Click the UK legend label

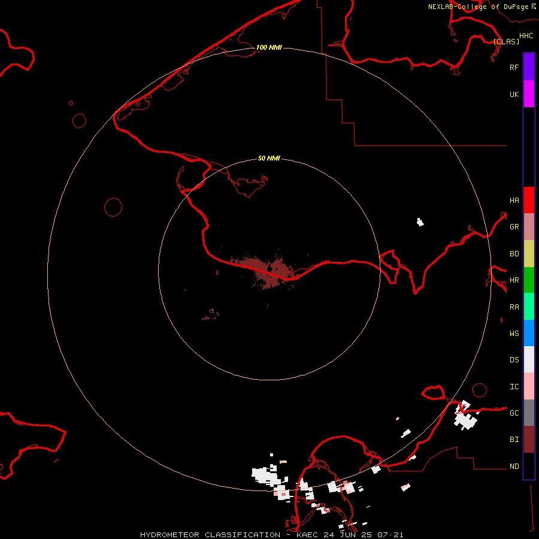514,94
